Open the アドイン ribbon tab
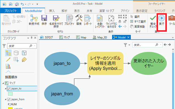 125,11
